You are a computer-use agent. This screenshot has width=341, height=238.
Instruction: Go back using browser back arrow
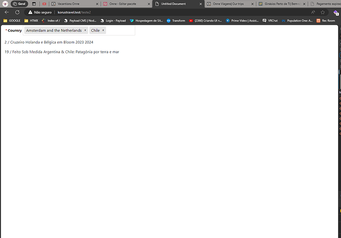6,12
